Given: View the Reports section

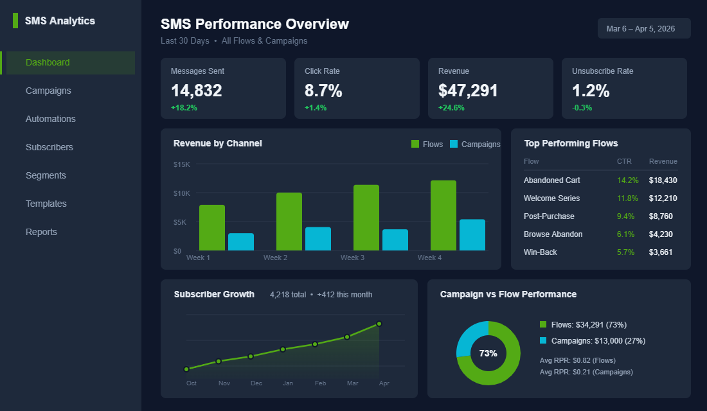Looking at the screenshot, I should [x=41, y=232].
